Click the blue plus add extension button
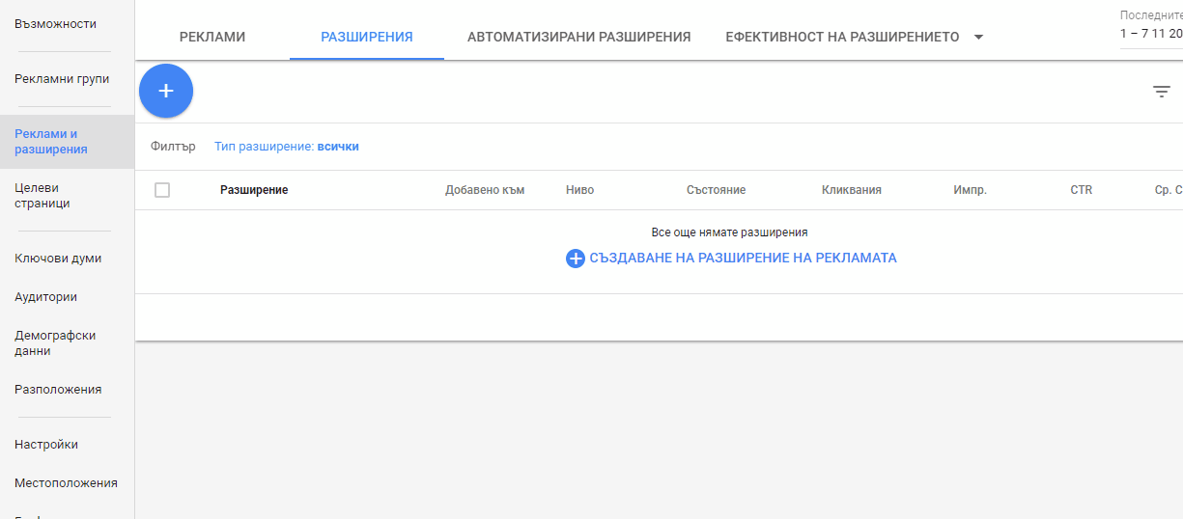 pyautogui.click(x=166, y=91)
